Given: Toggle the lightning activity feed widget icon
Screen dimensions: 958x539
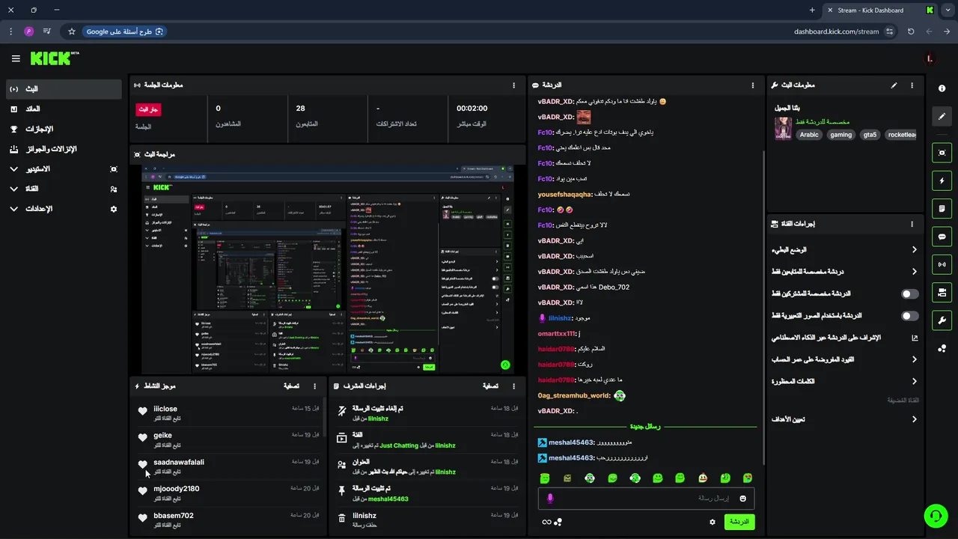Looking at the screenshot, I should tap(942, 180).
